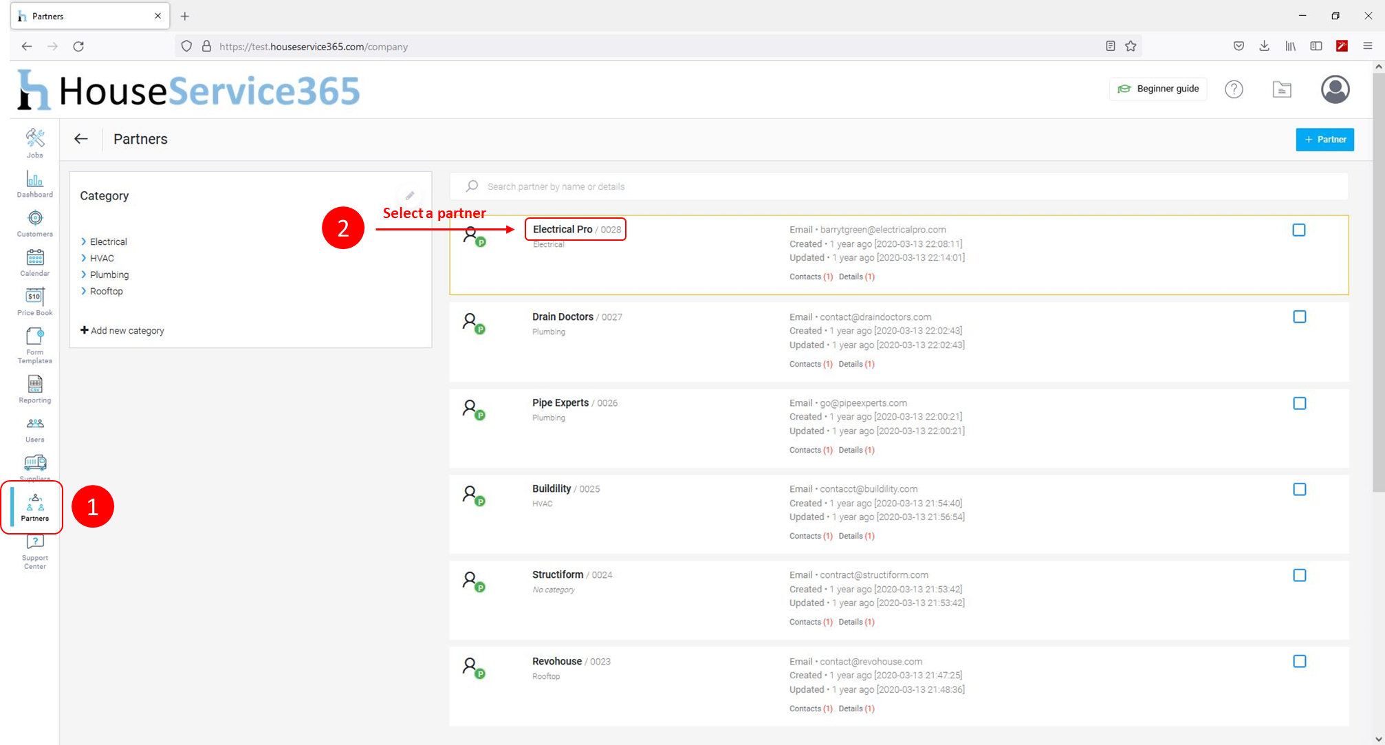Open the Buildility partner name
This screenshot has height=745, width=1385.
[x=552, y=488]
